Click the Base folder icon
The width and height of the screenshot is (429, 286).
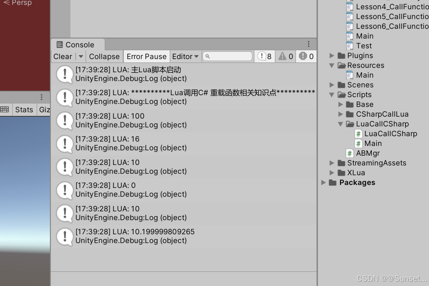click(350, 104)
